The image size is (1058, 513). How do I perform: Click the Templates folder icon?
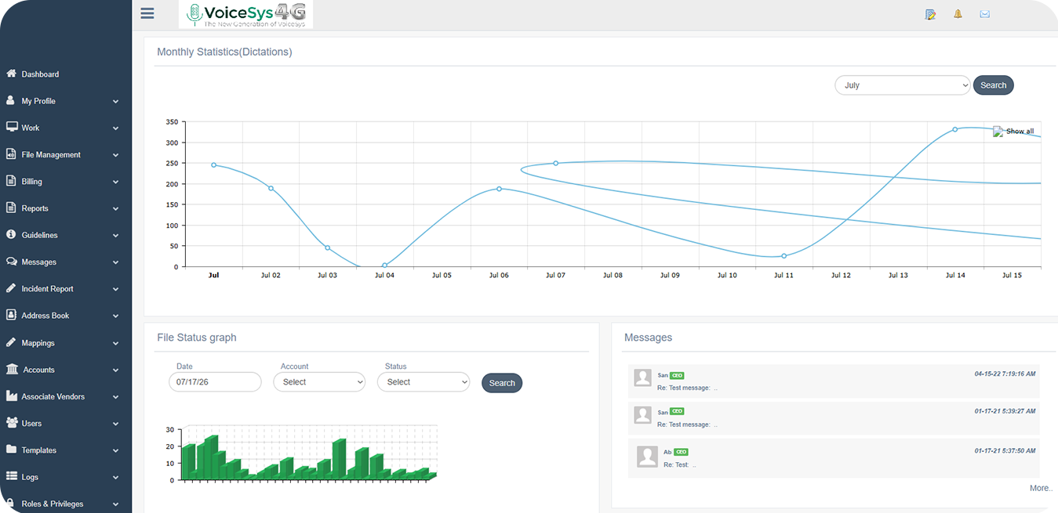[11, 450]
